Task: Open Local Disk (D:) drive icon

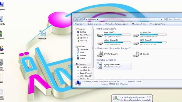Action: (x=136, y=35)
